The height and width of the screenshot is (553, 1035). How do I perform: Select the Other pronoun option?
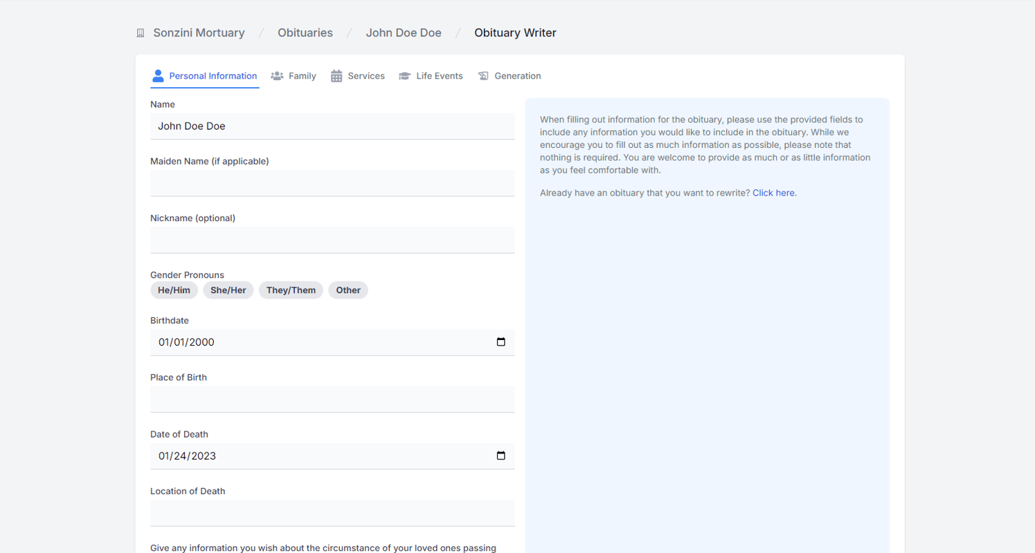tap(348, 290)
